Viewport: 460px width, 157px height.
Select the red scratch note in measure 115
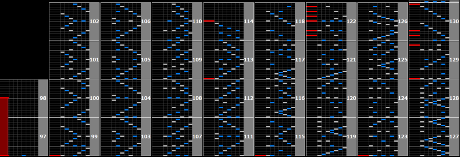pyautogui.click(x=260, y=155)
